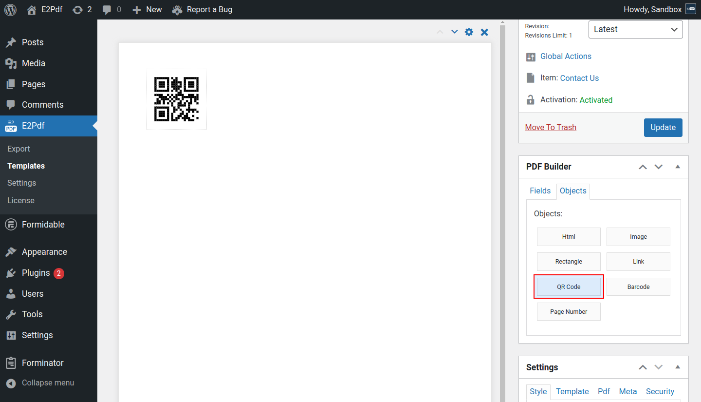This screenshot has height=402, width=701.
Task: Move PDF Builder panel down
Action: [x=659, y=167]
